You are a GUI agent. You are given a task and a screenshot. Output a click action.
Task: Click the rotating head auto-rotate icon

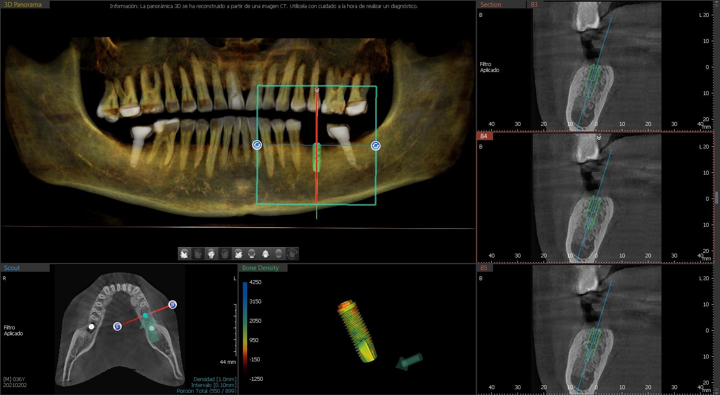[x=292, y=254]
